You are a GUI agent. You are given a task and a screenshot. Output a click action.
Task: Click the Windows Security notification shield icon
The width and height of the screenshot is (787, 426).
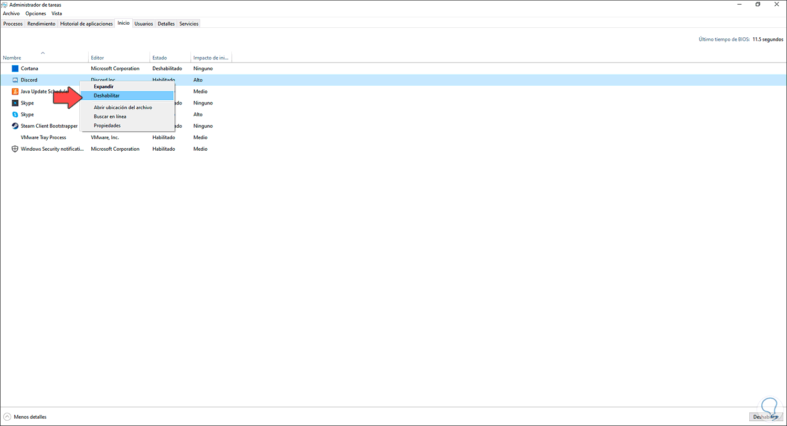(15, 149)
